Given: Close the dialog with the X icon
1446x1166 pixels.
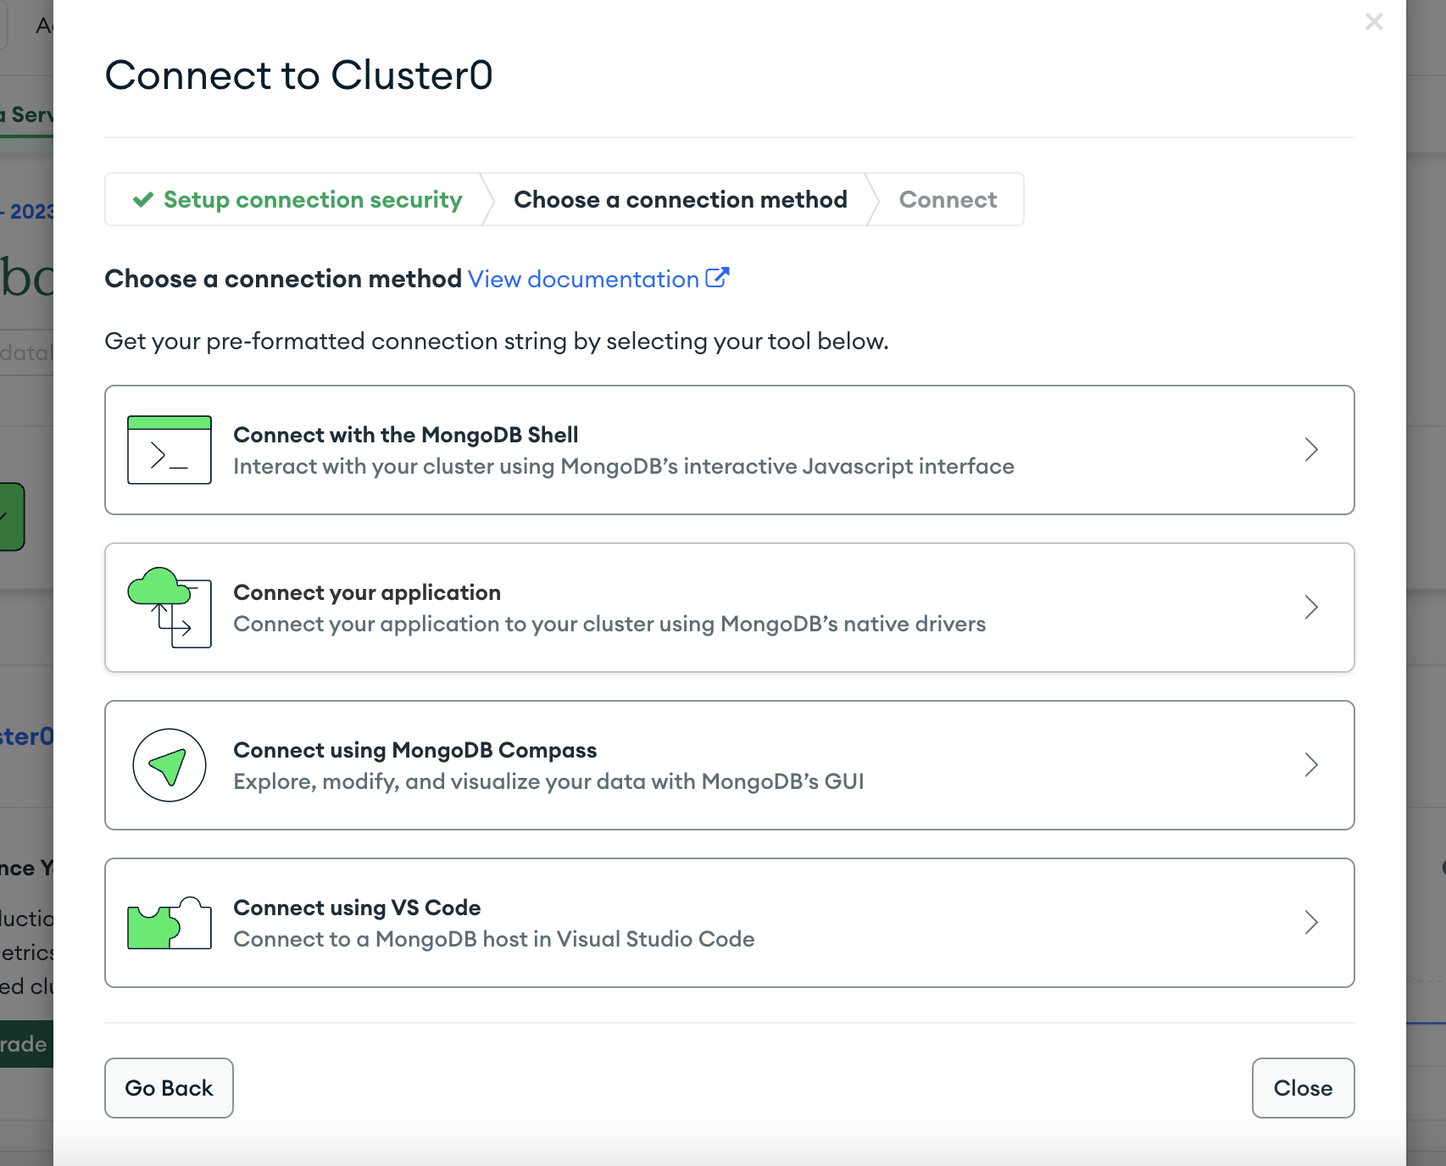Looking at the screenshot, I should (x=1374, y=22).
